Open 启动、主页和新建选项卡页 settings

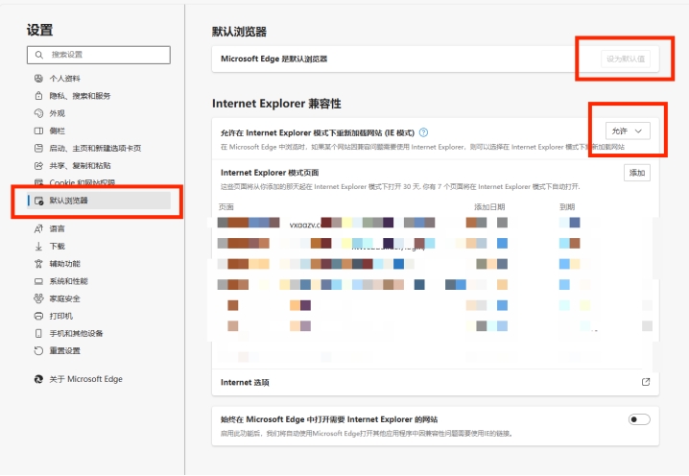[x=95, y=148]
